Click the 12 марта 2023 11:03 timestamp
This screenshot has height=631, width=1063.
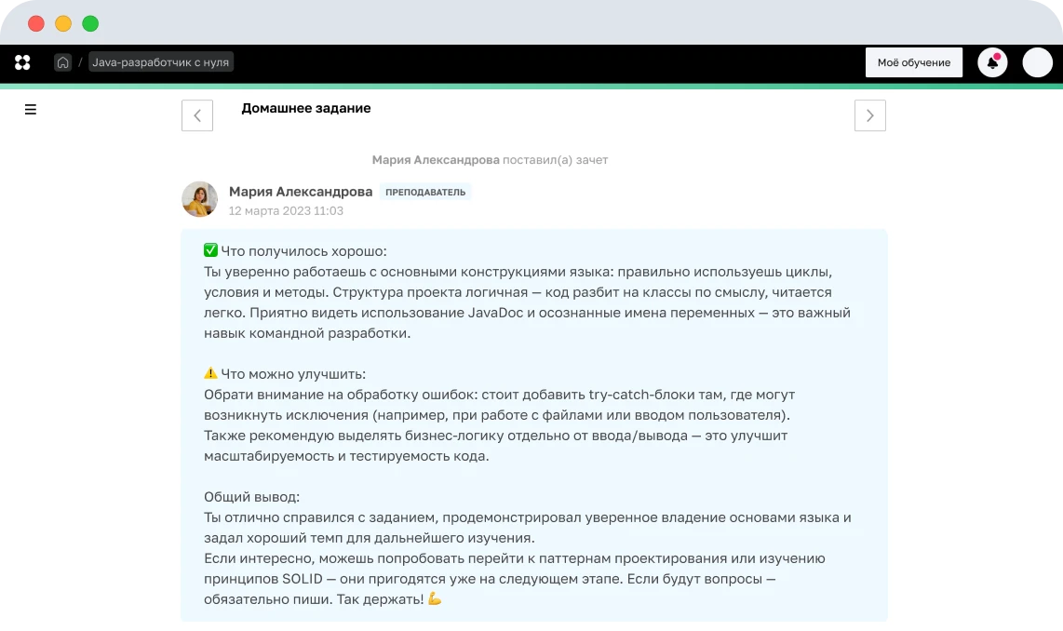tap(286, 211)
